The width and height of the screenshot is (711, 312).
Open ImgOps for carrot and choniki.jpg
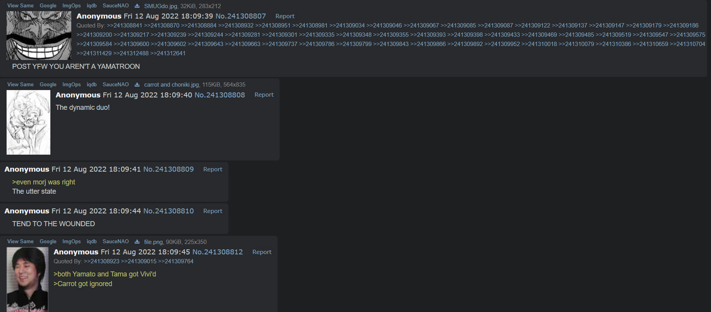[72, 85]
